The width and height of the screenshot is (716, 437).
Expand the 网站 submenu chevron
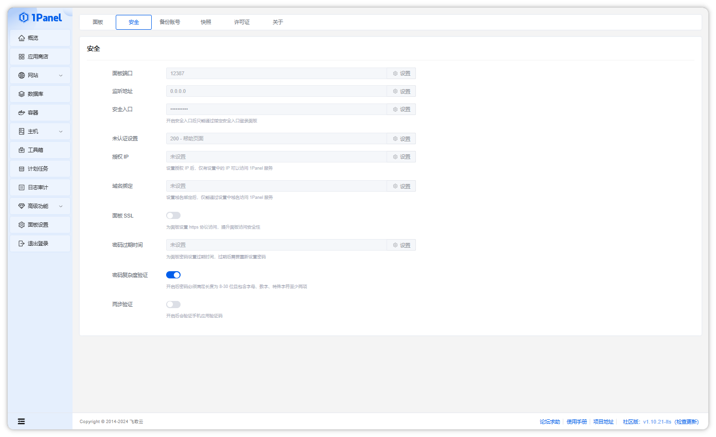61,75
